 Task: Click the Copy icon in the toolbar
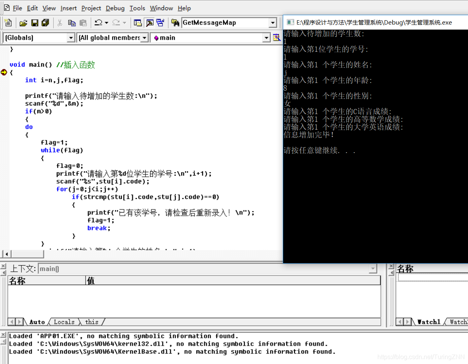72,23
